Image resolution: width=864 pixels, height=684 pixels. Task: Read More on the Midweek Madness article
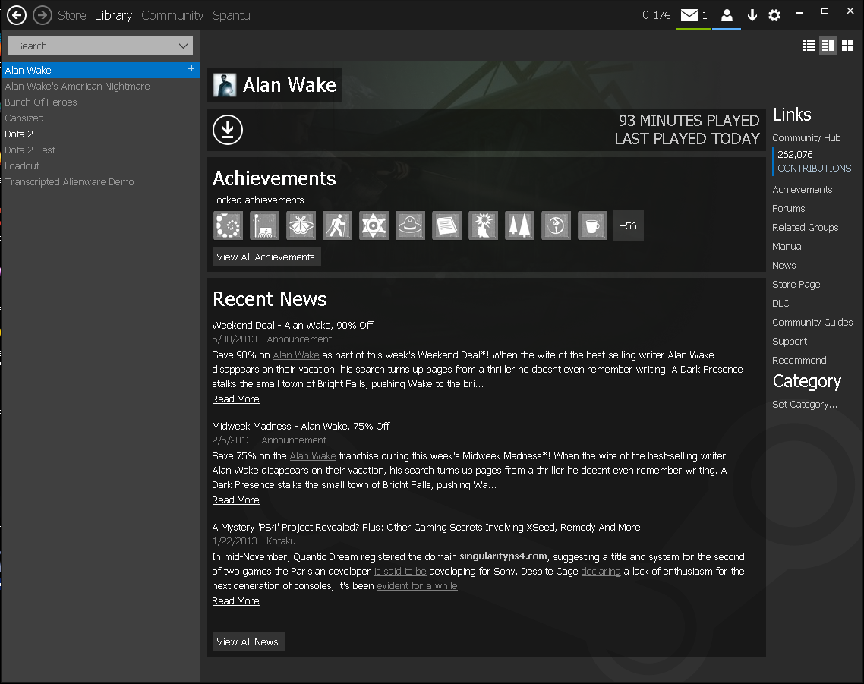235,500
